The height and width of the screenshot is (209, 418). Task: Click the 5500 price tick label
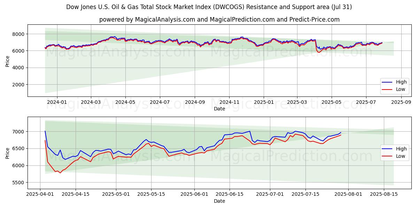pyautogui.click(x=19, y=183)
